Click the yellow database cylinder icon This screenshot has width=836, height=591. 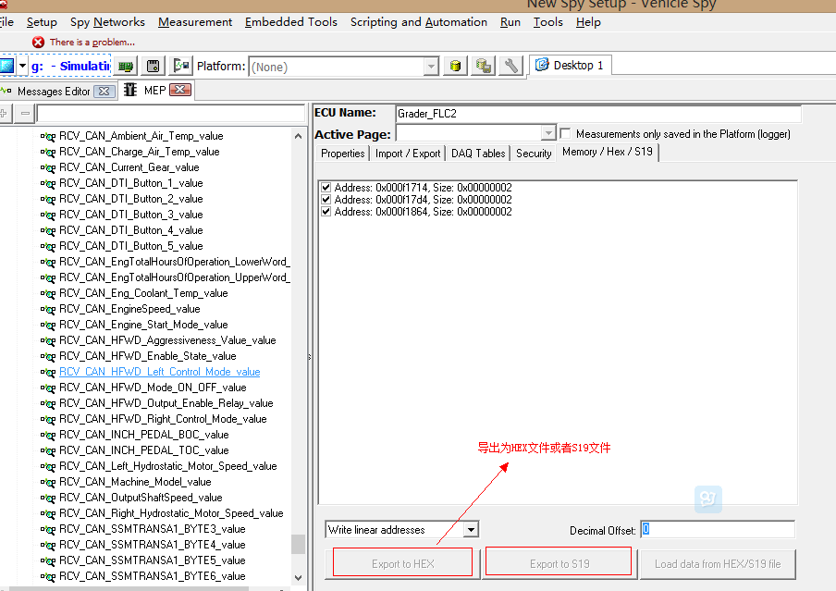tap(455, 66)
